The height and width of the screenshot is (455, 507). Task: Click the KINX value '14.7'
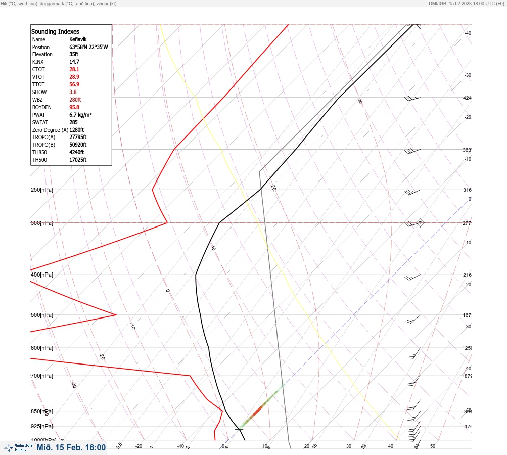[x=74, y=62]
